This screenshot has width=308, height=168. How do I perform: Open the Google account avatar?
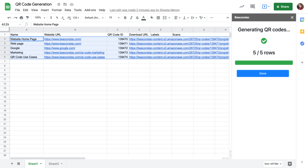coord(300,7)
